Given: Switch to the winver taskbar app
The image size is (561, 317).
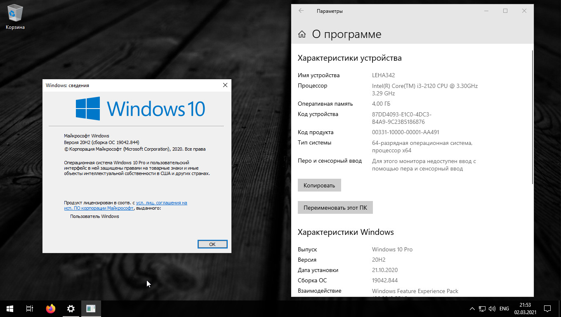Looking at the screenshot, I should [x=91, y=308].
